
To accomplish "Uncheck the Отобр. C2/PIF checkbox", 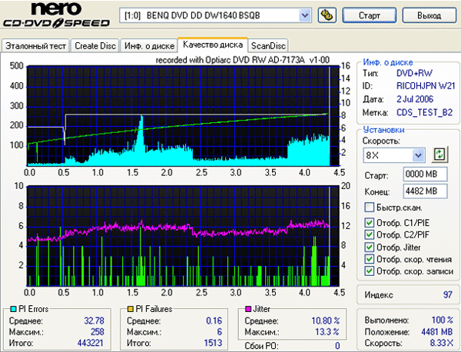I will (x=369, y=236).
